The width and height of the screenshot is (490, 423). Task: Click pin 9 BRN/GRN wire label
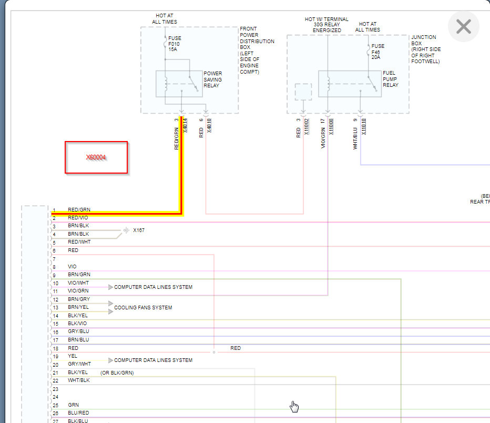click(x=79, y=274)
